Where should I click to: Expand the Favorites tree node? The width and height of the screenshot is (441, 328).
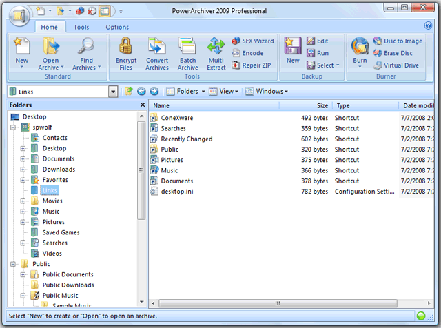23,180
